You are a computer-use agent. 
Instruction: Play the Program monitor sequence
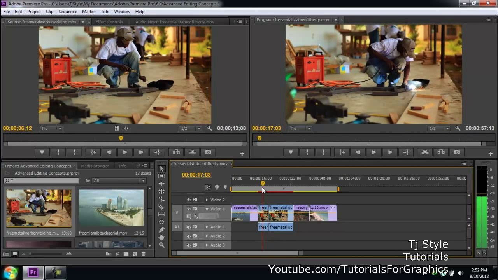click(374, 152)
